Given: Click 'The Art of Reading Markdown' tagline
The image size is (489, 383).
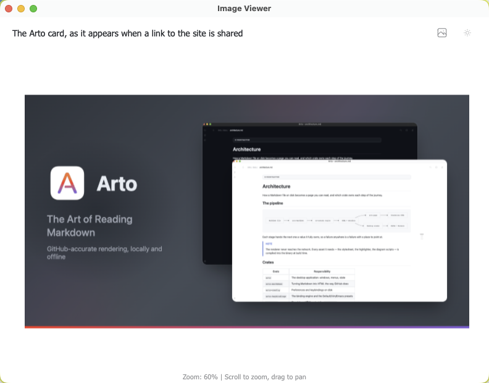Looking at the screenshot, I should point(90,225).
